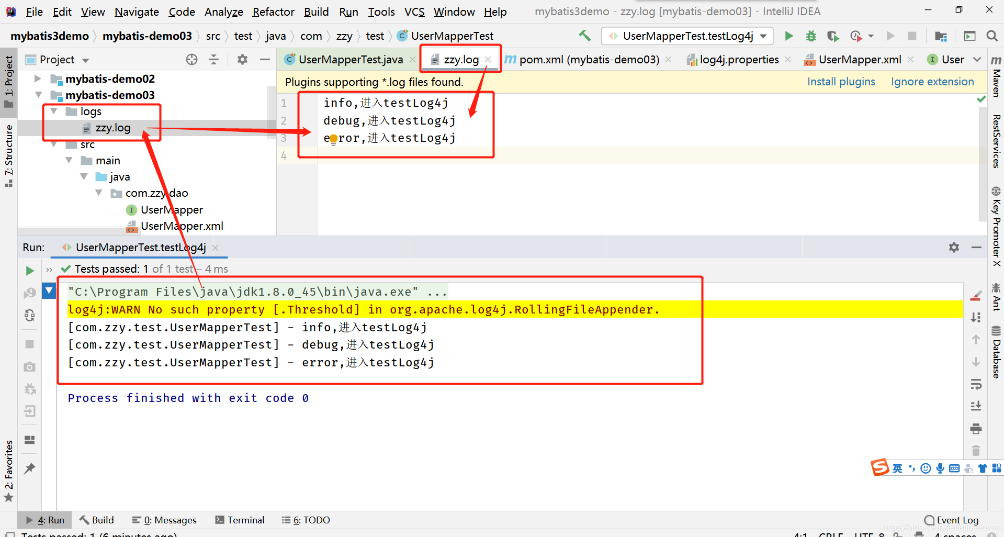Close the zzy.log editor tab
The height and width of the screenshot is (537, 1004).
click(x=488, y=59)
